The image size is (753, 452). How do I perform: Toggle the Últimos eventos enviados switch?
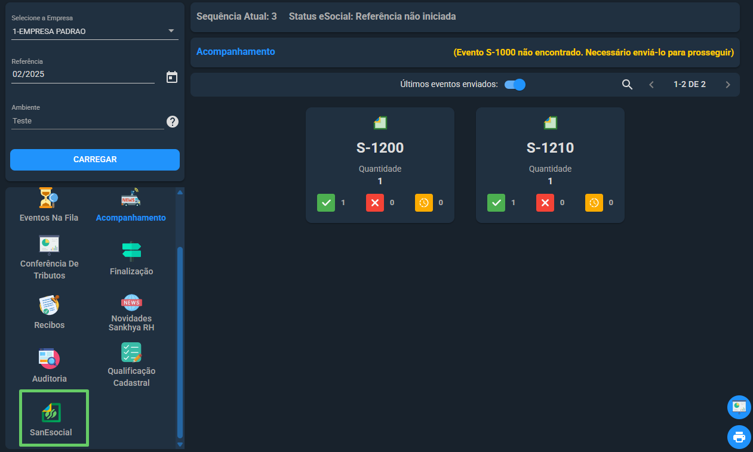click(515, 85)
